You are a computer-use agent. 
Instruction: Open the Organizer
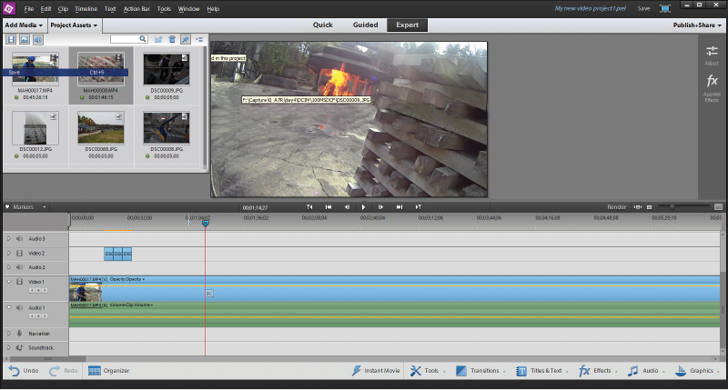tap(108, 371)
